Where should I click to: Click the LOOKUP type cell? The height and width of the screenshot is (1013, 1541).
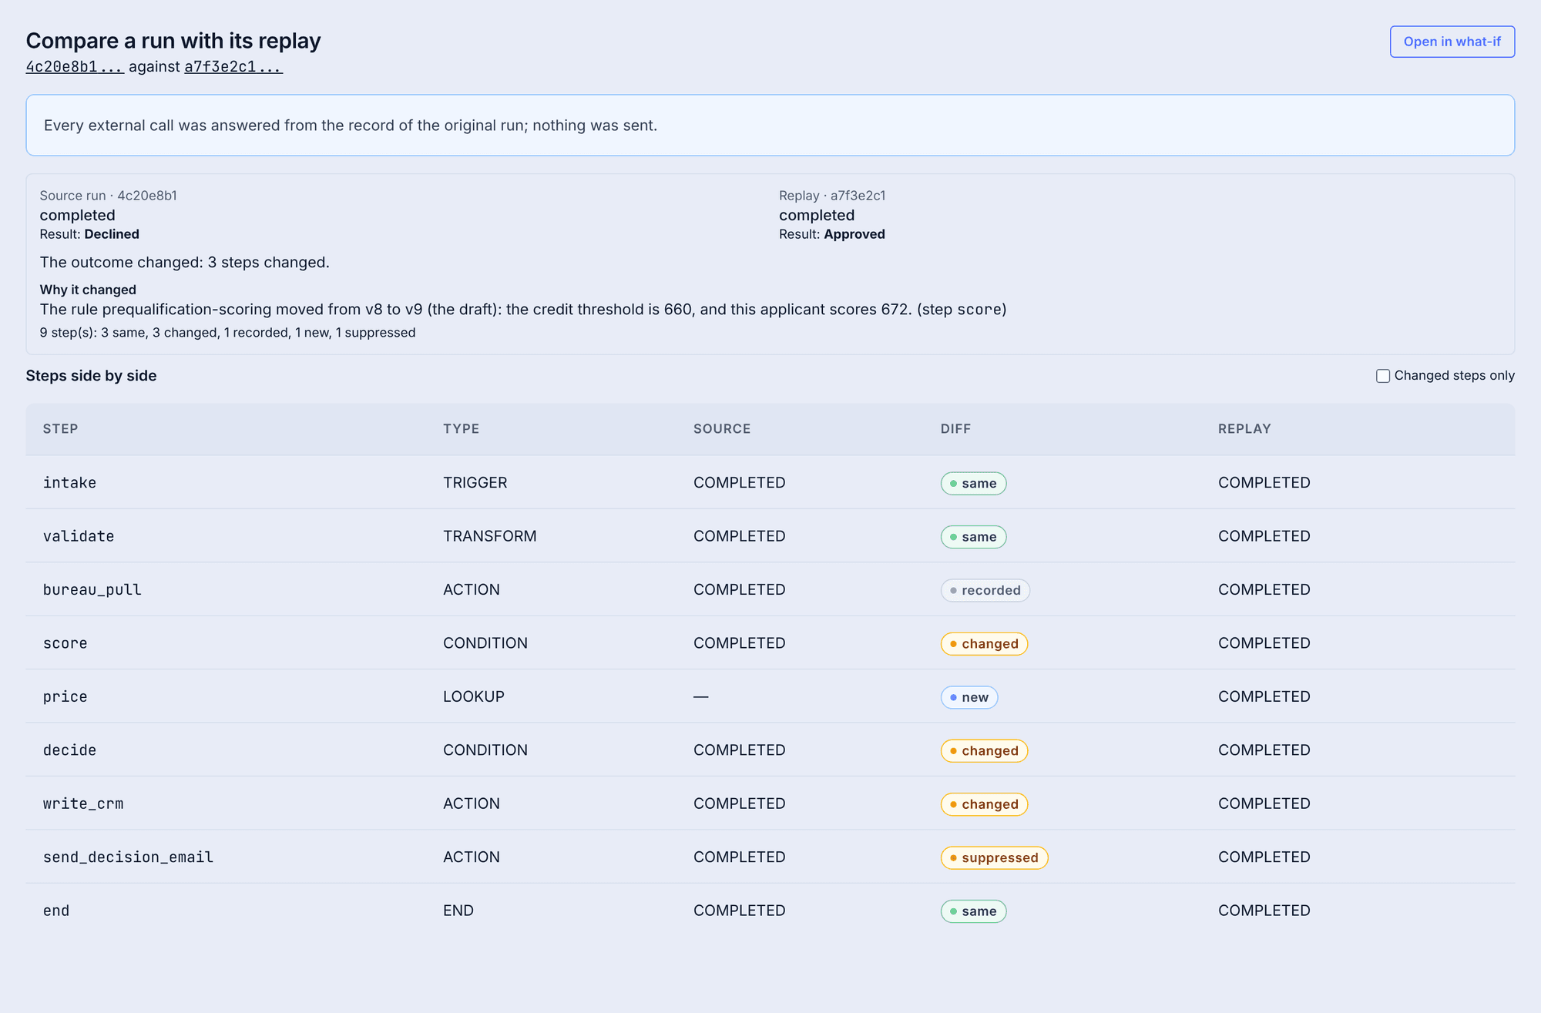474,696
